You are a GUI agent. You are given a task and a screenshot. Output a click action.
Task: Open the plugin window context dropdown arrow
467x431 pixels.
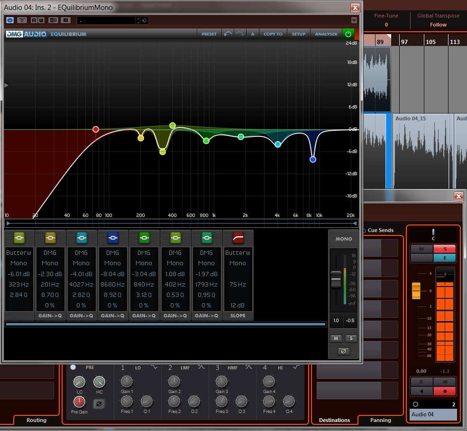(354, 20)
